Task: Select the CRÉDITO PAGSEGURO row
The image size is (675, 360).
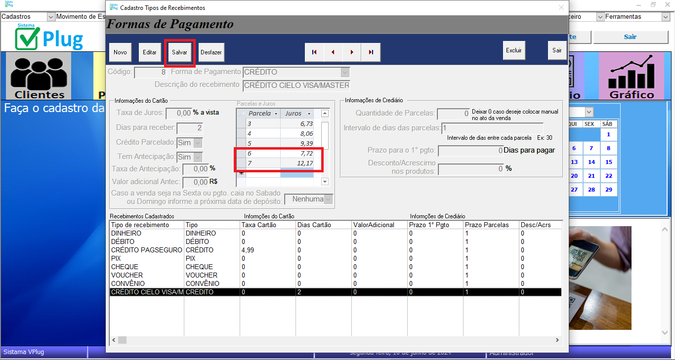Action: click(147, 250)
